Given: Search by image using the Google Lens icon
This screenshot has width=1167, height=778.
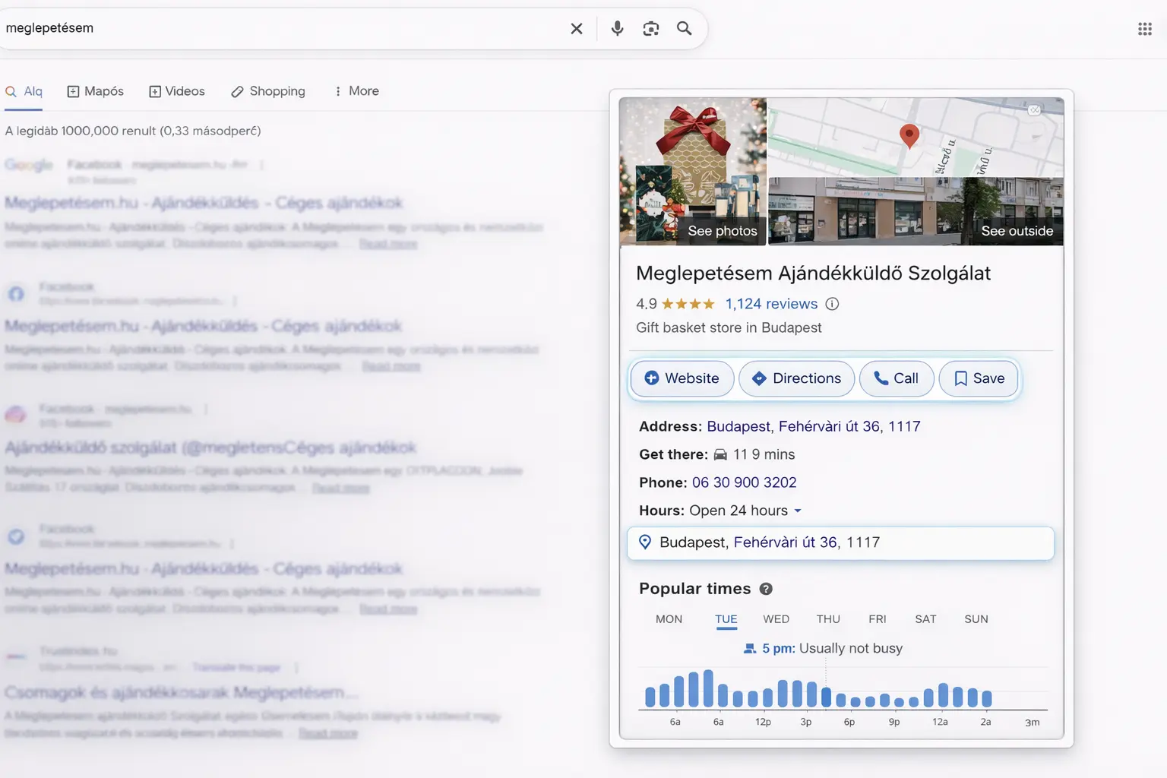Looking at the screenshot, I should (650, 28).
